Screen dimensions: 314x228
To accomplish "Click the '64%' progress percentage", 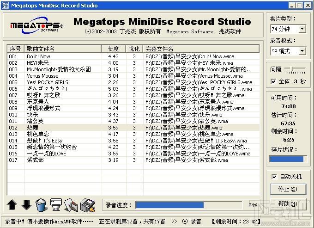I will pos(253,205).
